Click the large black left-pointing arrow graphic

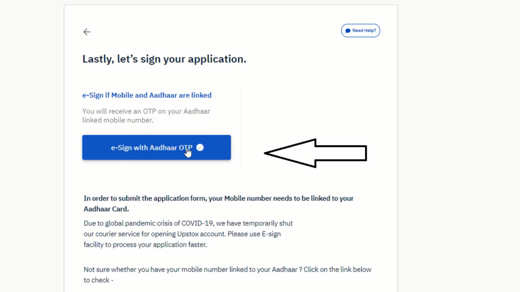[x=315, y=153]
